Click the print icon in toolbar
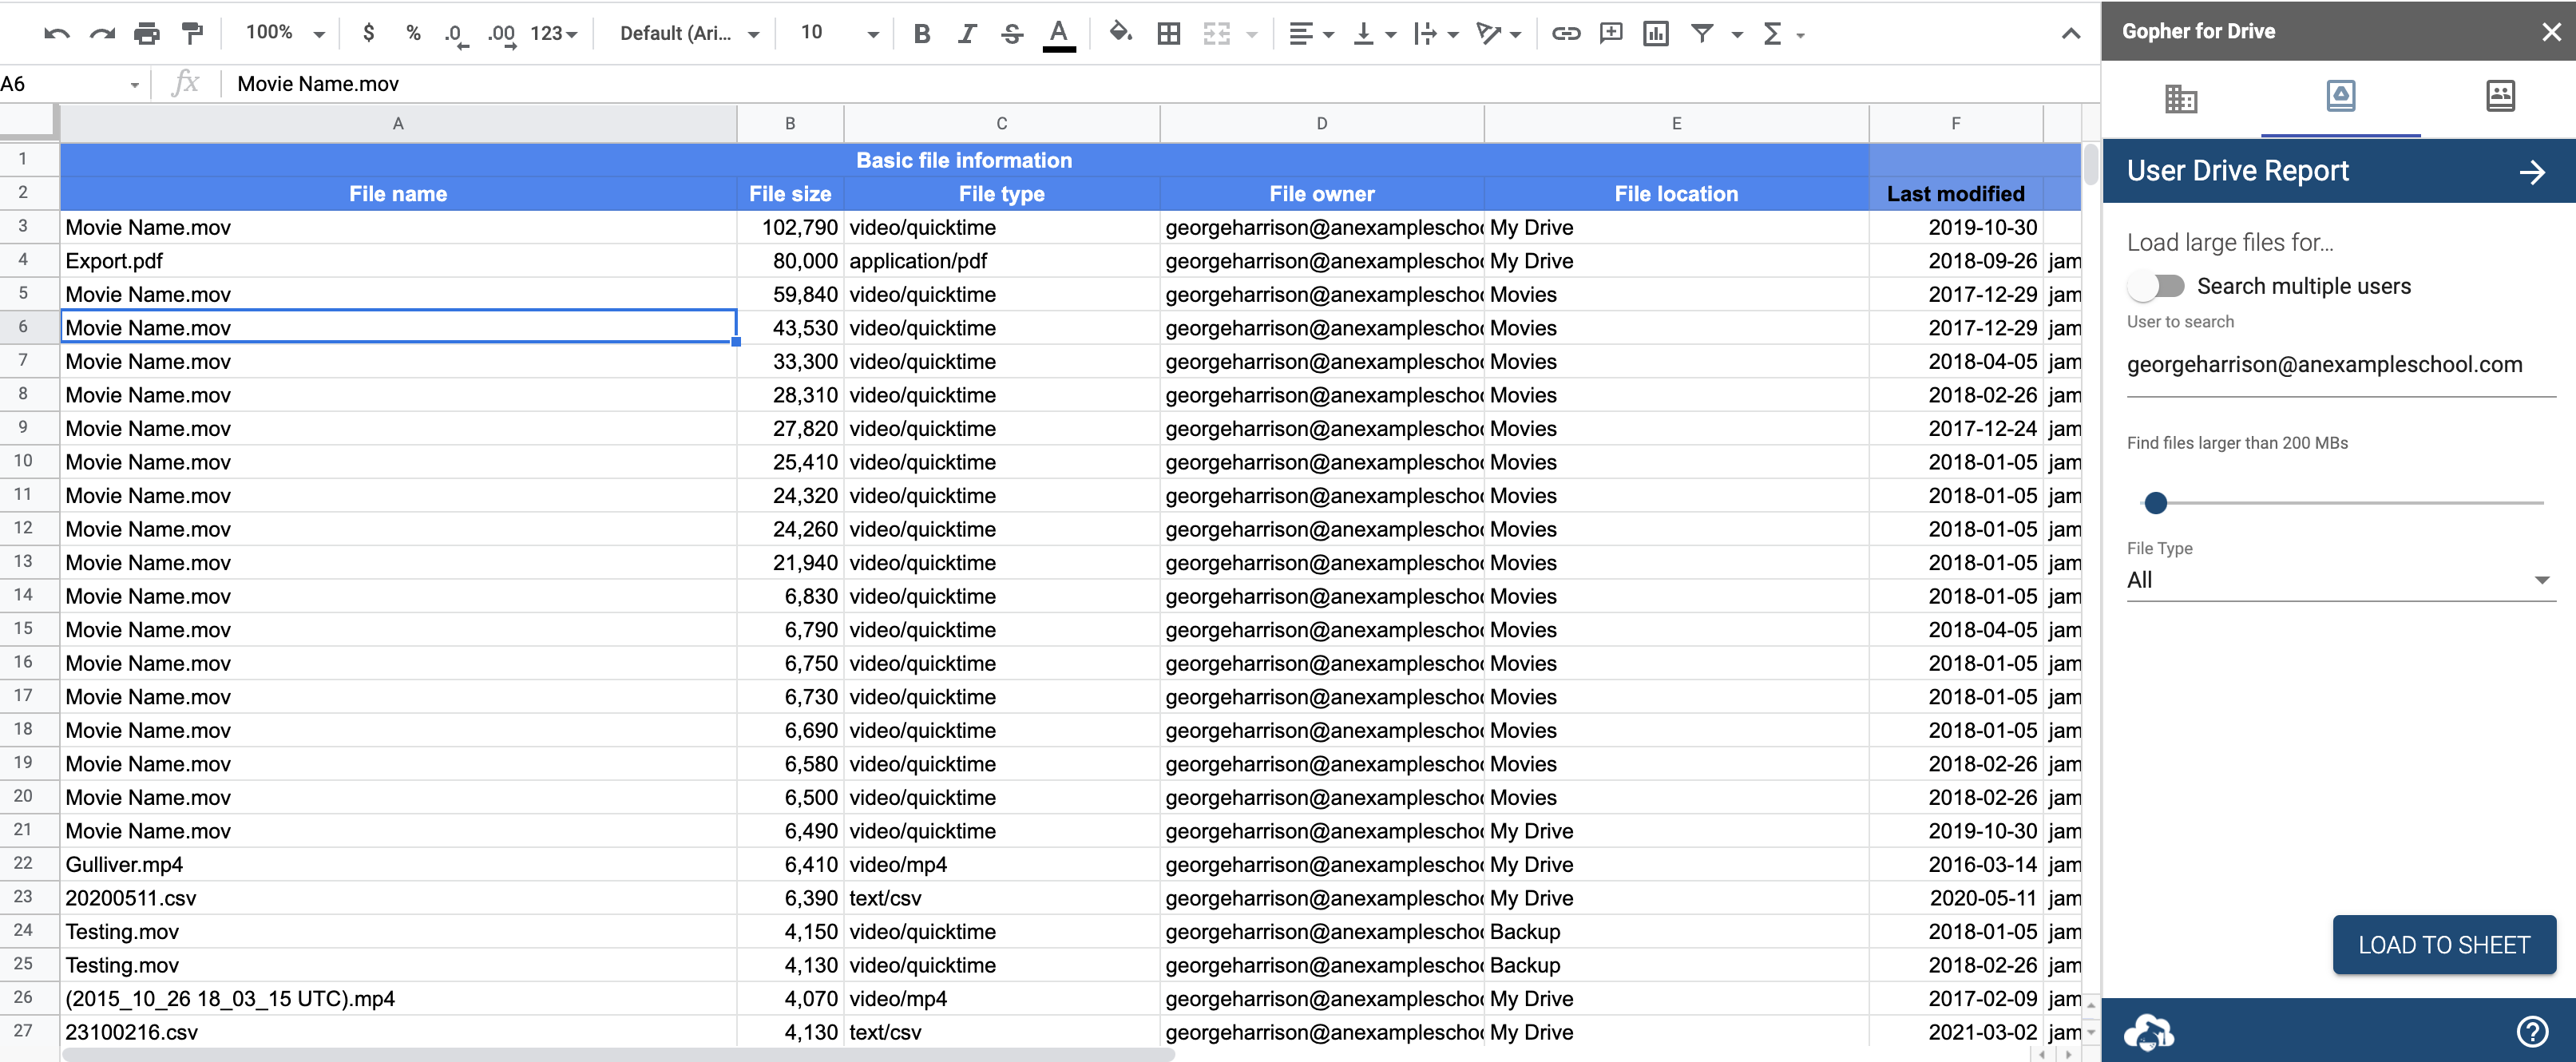Screen dimensions: 2576x1062 (x=147, y=33)
